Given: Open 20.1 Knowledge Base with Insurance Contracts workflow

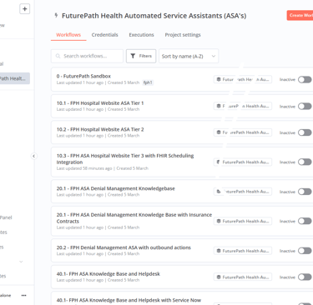Looking at the screenshot, I should [134, 218].
